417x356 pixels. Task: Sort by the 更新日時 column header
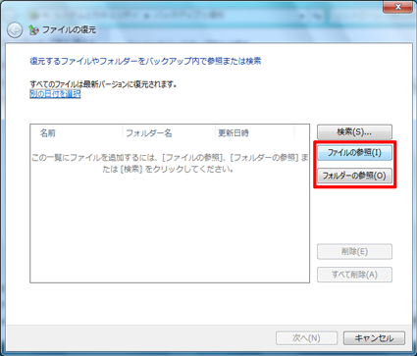[x=255, y=133]
